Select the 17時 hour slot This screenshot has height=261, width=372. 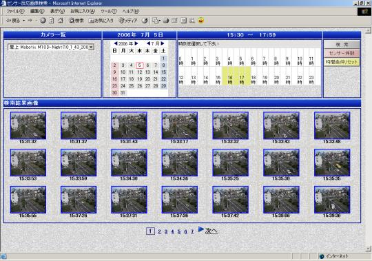(x=242, y=80)
